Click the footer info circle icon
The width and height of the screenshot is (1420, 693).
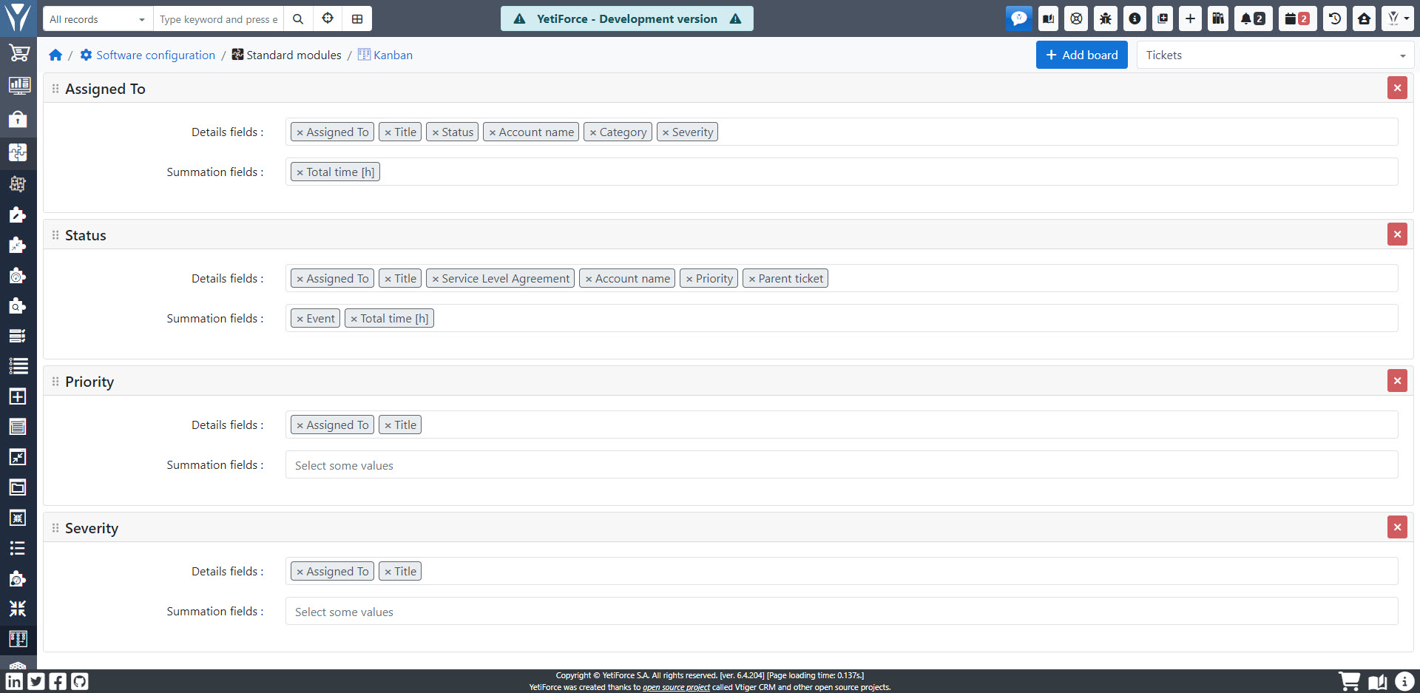pos(1404,681)
